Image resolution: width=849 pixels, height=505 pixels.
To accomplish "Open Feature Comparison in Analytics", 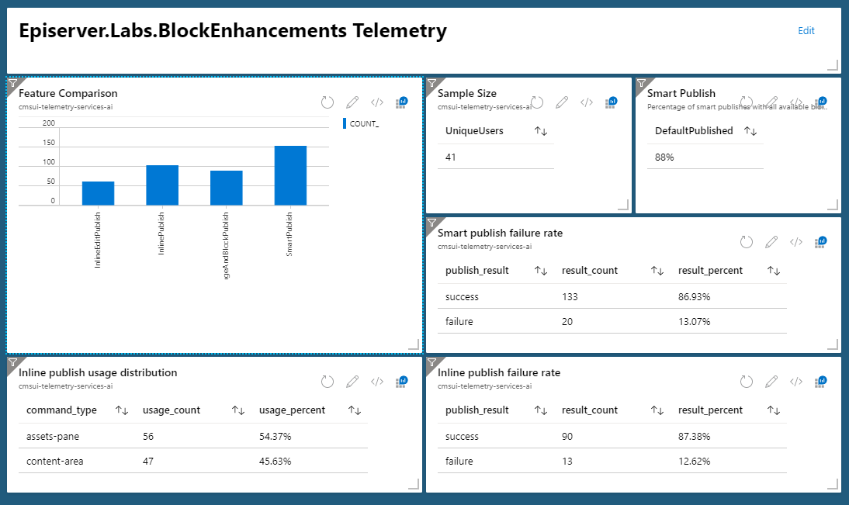I will tap(402, 102).
